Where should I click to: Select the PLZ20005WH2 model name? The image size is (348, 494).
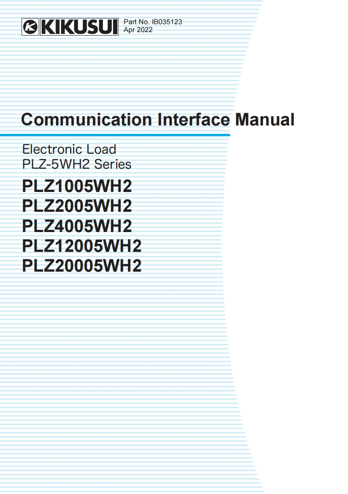point(82,266)
